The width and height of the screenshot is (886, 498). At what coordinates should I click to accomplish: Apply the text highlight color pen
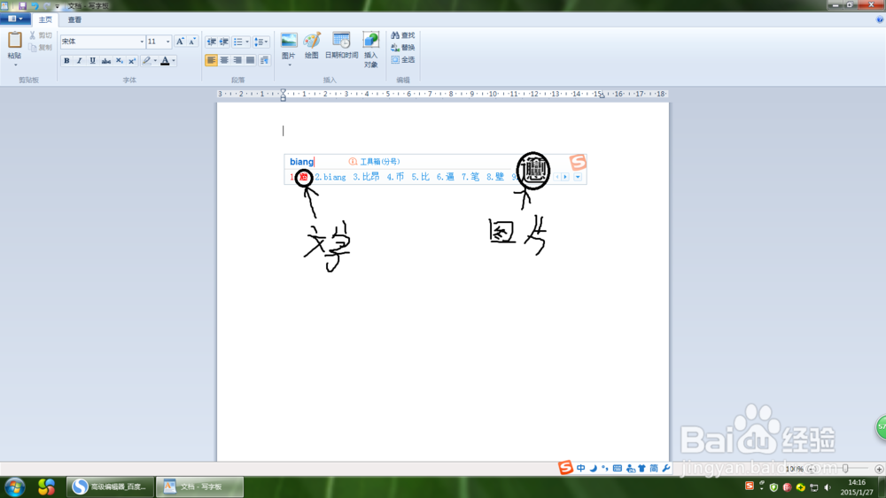point(146,60)
